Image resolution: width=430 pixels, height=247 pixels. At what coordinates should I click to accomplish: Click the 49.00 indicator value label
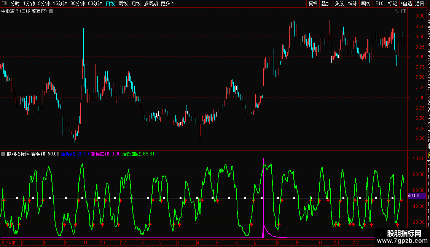coord(414,196)
